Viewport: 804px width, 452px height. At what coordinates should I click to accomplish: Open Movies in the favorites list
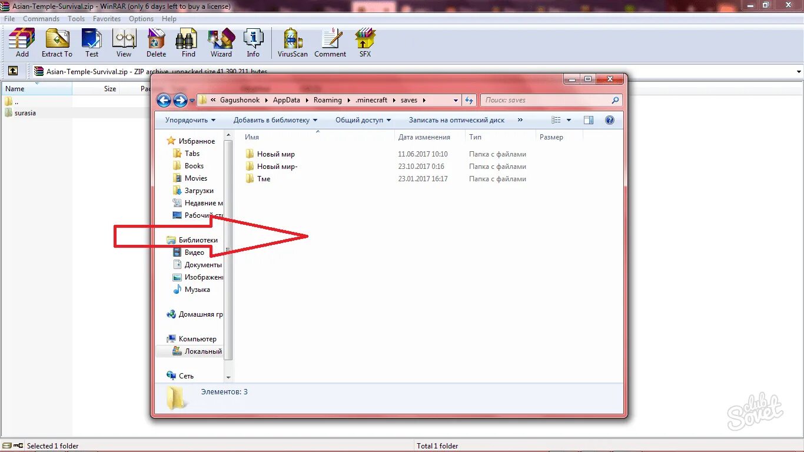[190, 178]
